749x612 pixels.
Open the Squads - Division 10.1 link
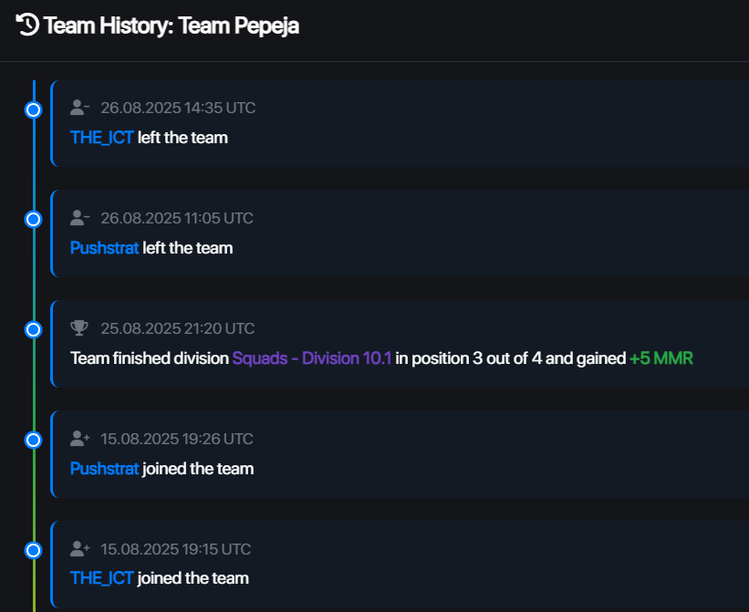pyautogui.click(x=312, y=358)
